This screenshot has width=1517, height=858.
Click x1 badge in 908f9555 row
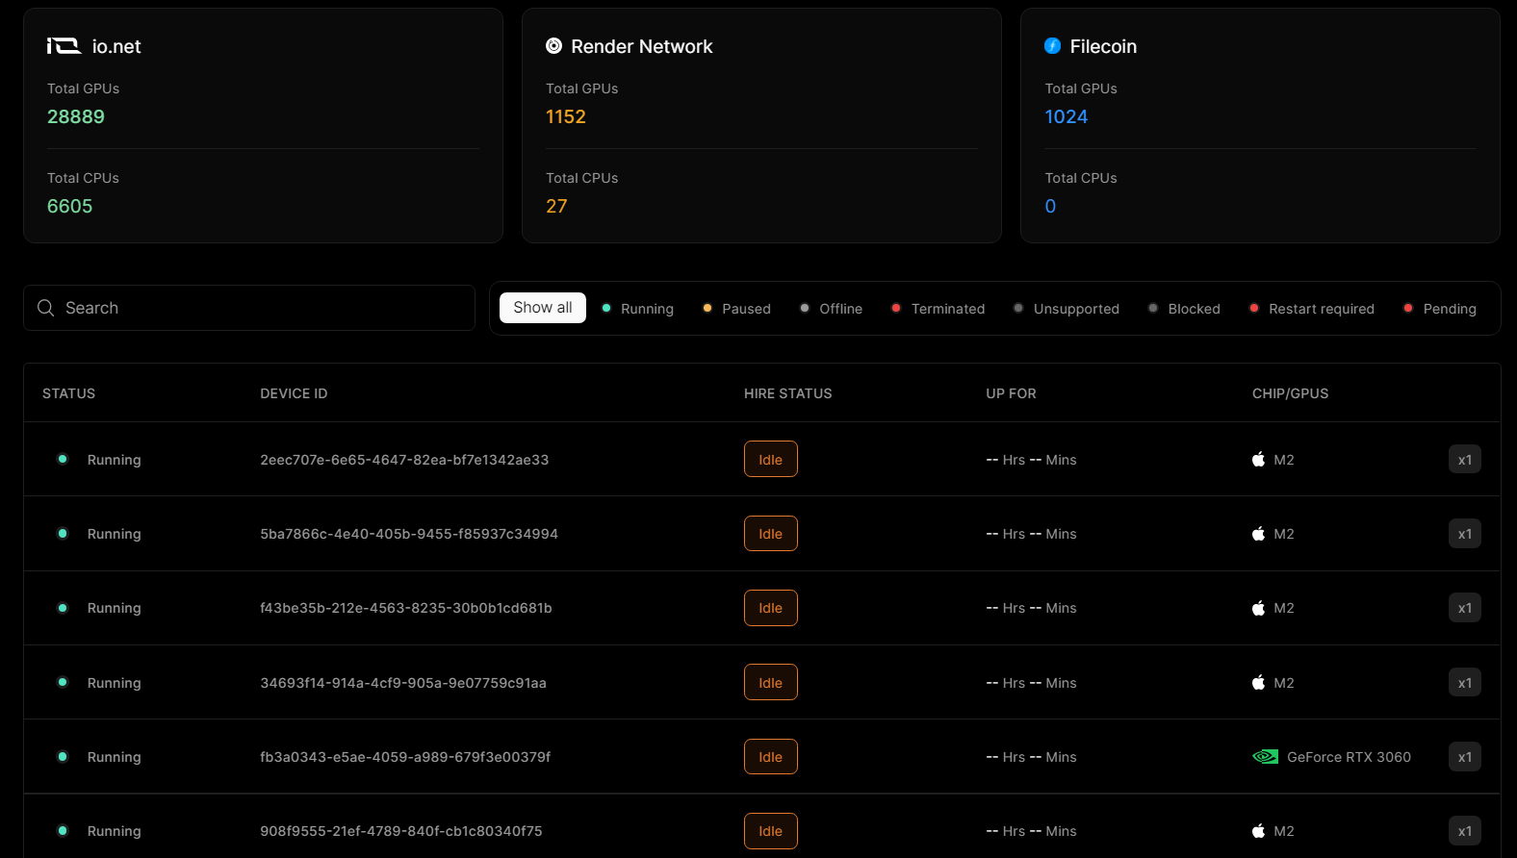(1465, 831)
